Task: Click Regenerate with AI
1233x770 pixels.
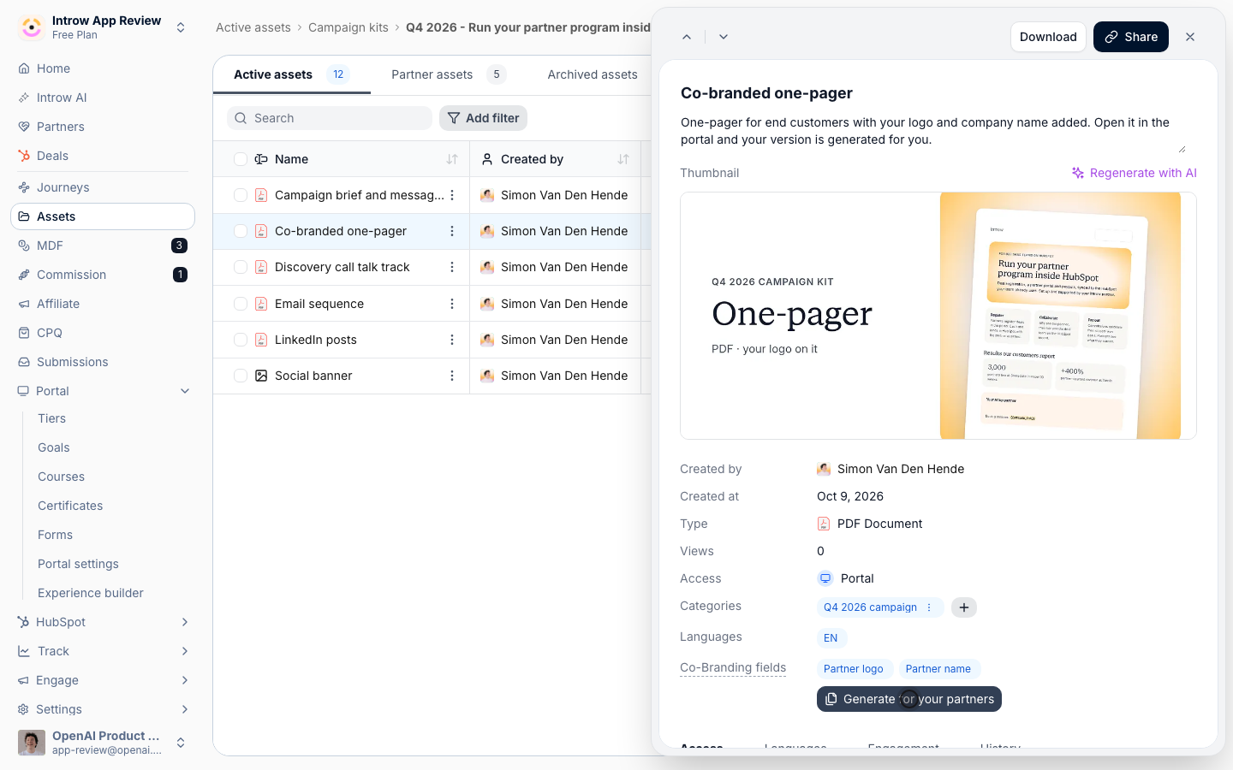Action: pos(1135,173)
